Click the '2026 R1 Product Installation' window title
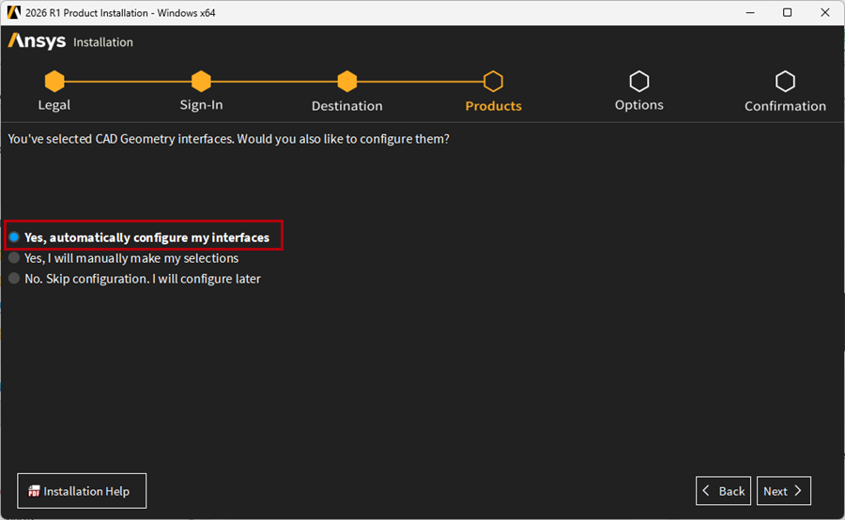The height and width of the screenshot is (520, 845). click(x=120, y=13)
